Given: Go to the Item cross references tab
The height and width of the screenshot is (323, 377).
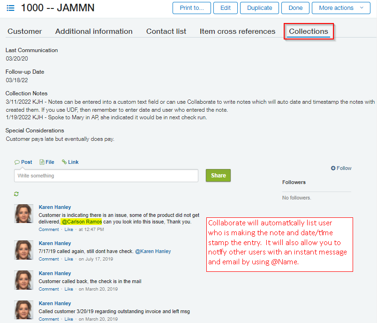Looking at the screenshot, I should pos(237,31).
